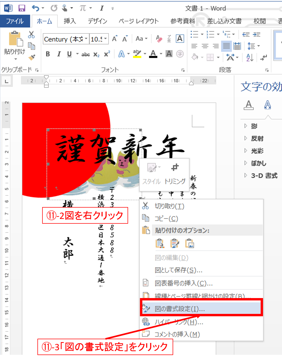This screenshot has width=282, height=359.
Task: Click the トリミング crop button
Action: pyautogui.click(x=175, y=174)
